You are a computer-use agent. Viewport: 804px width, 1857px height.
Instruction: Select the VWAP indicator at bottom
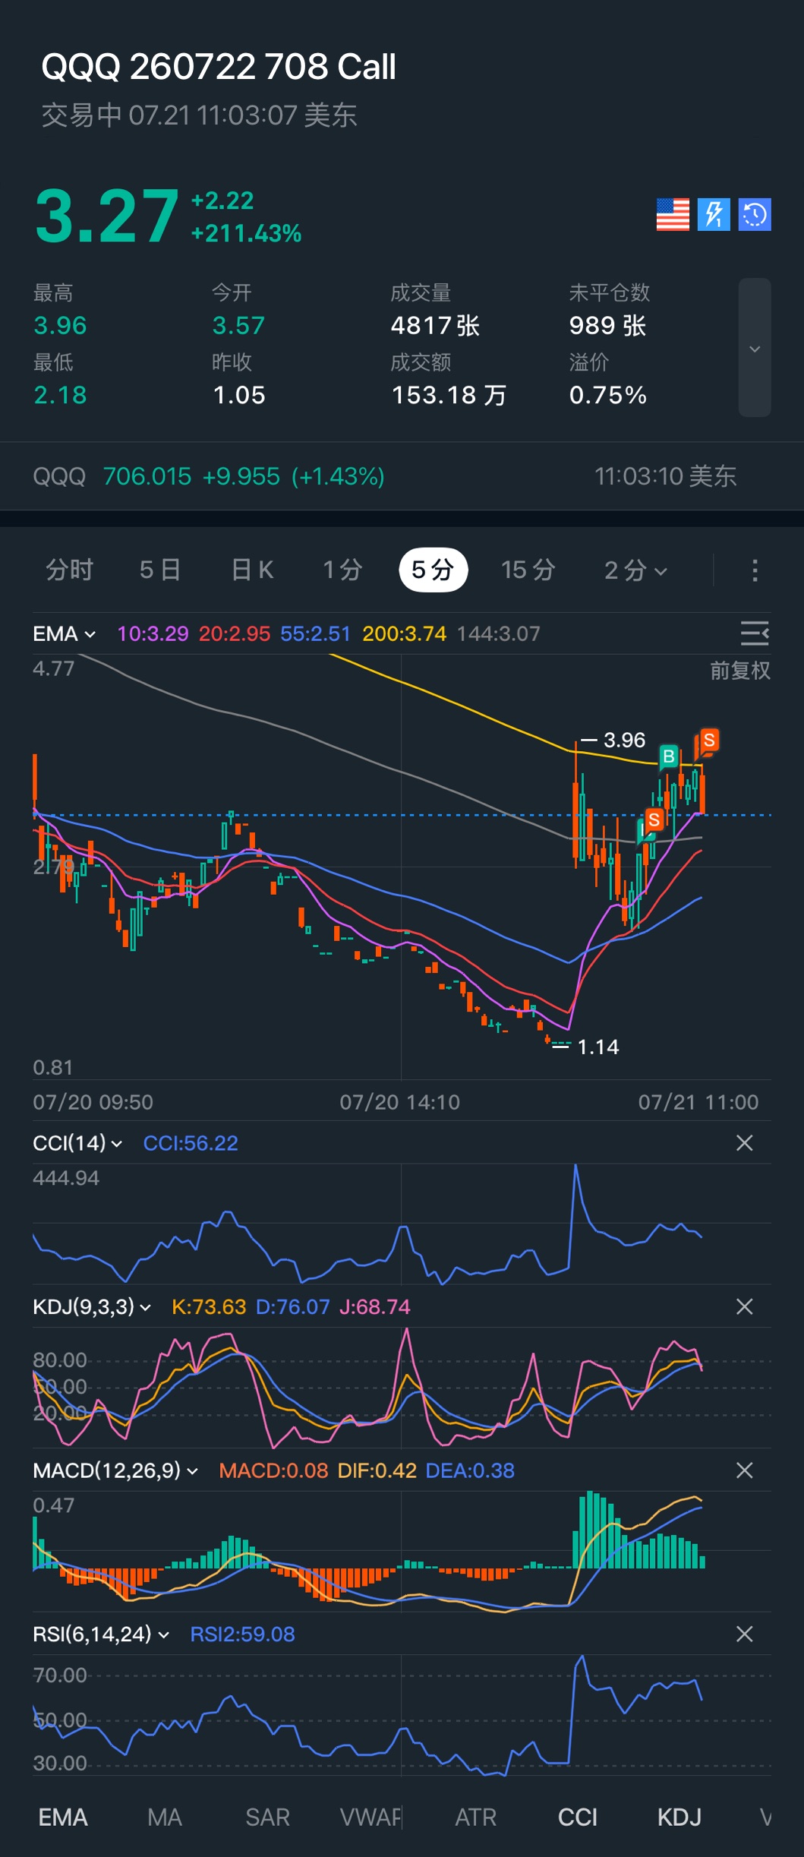[370, 1818]
